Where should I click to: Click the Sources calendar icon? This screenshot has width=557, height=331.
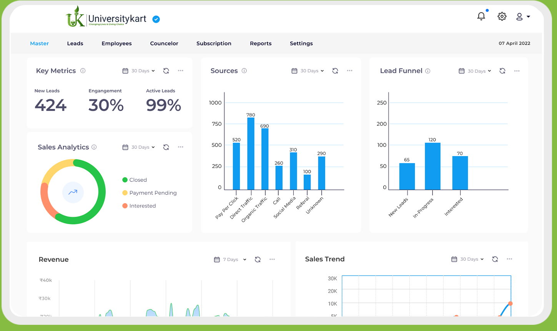point(294,71)
